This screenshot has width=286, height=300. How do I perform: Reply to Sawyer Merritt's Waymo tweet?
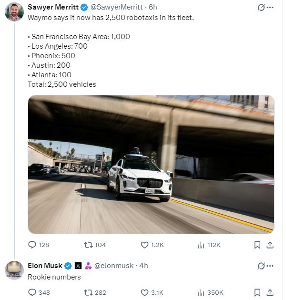[x=32, y=245]
